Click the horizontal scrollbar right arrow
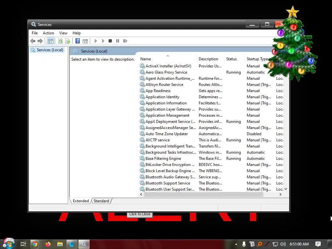The width and height of the screenshot is (332, 249). tap(280, 195)
